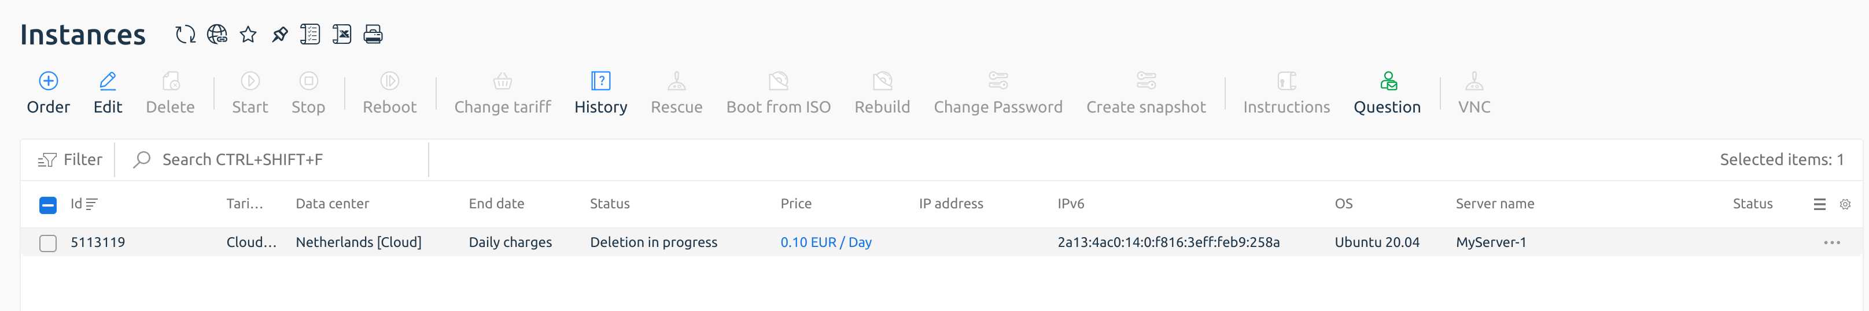Open the three-dots menu for MyServer-1 row
The width and height of the screenshot is (1869, 311).
[x=1832, y=242]
